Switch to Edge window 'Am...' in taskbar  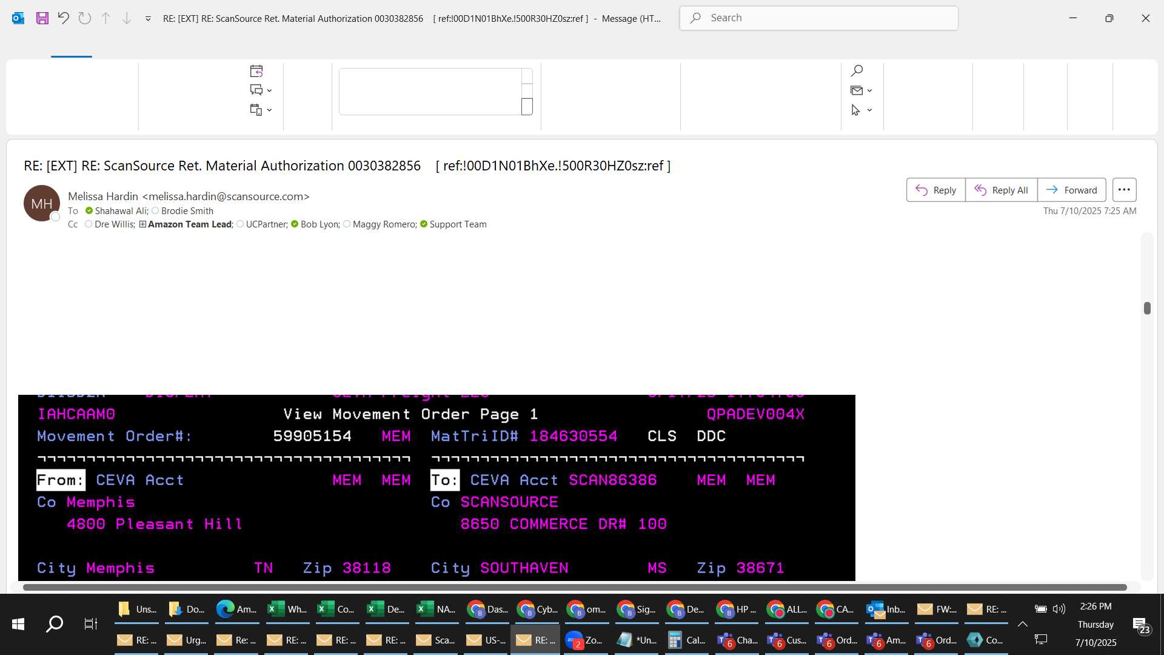click(236, 609)
